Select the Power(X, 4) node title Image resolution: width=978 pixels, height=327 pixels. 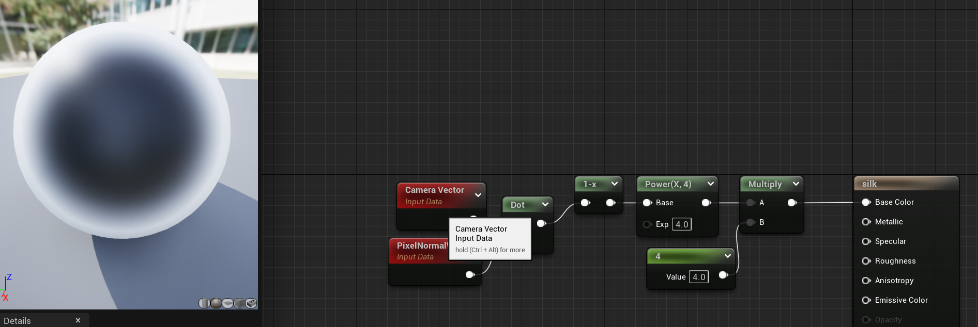click(668, 184)
